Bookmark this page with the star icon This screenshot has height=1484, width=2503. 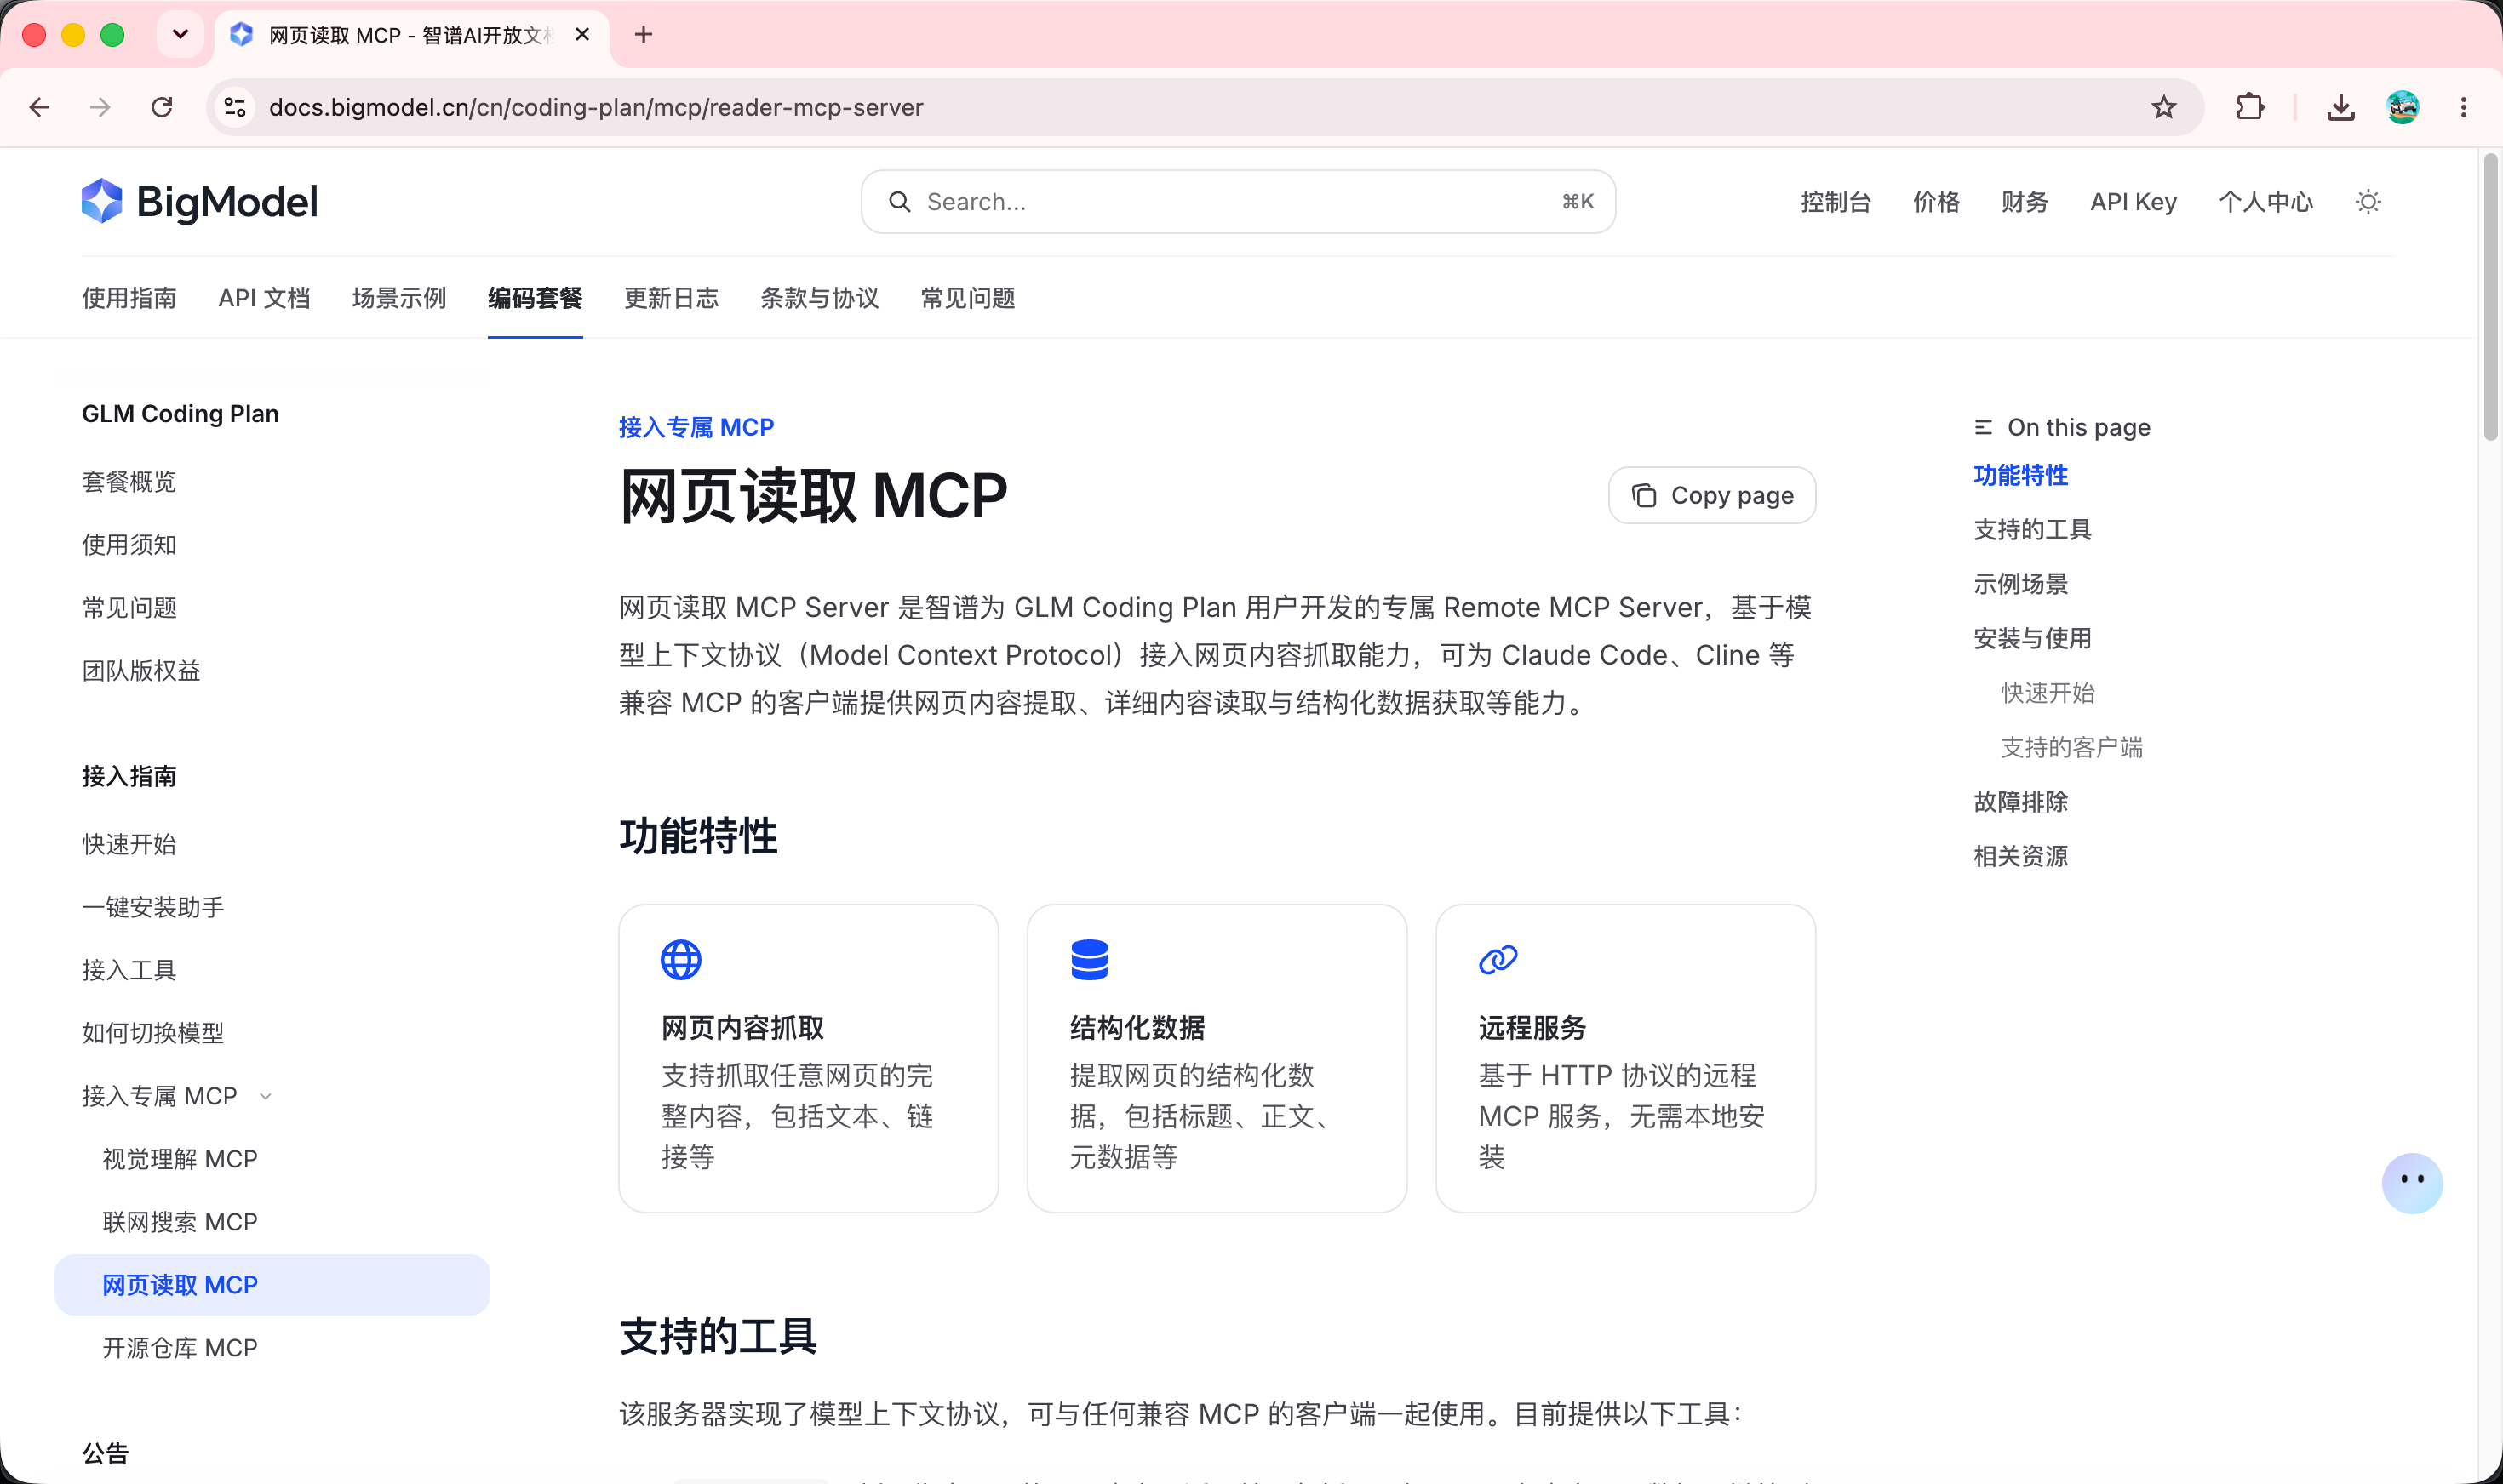2162,107
